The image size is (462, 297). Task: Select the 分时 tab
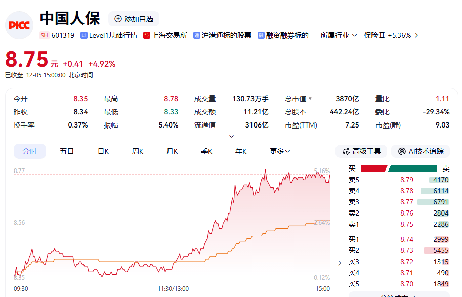30,151
